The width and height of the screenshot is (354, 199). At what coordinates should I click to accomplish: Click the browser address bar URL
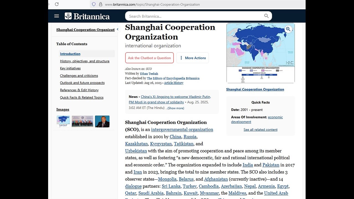point(152,4)
